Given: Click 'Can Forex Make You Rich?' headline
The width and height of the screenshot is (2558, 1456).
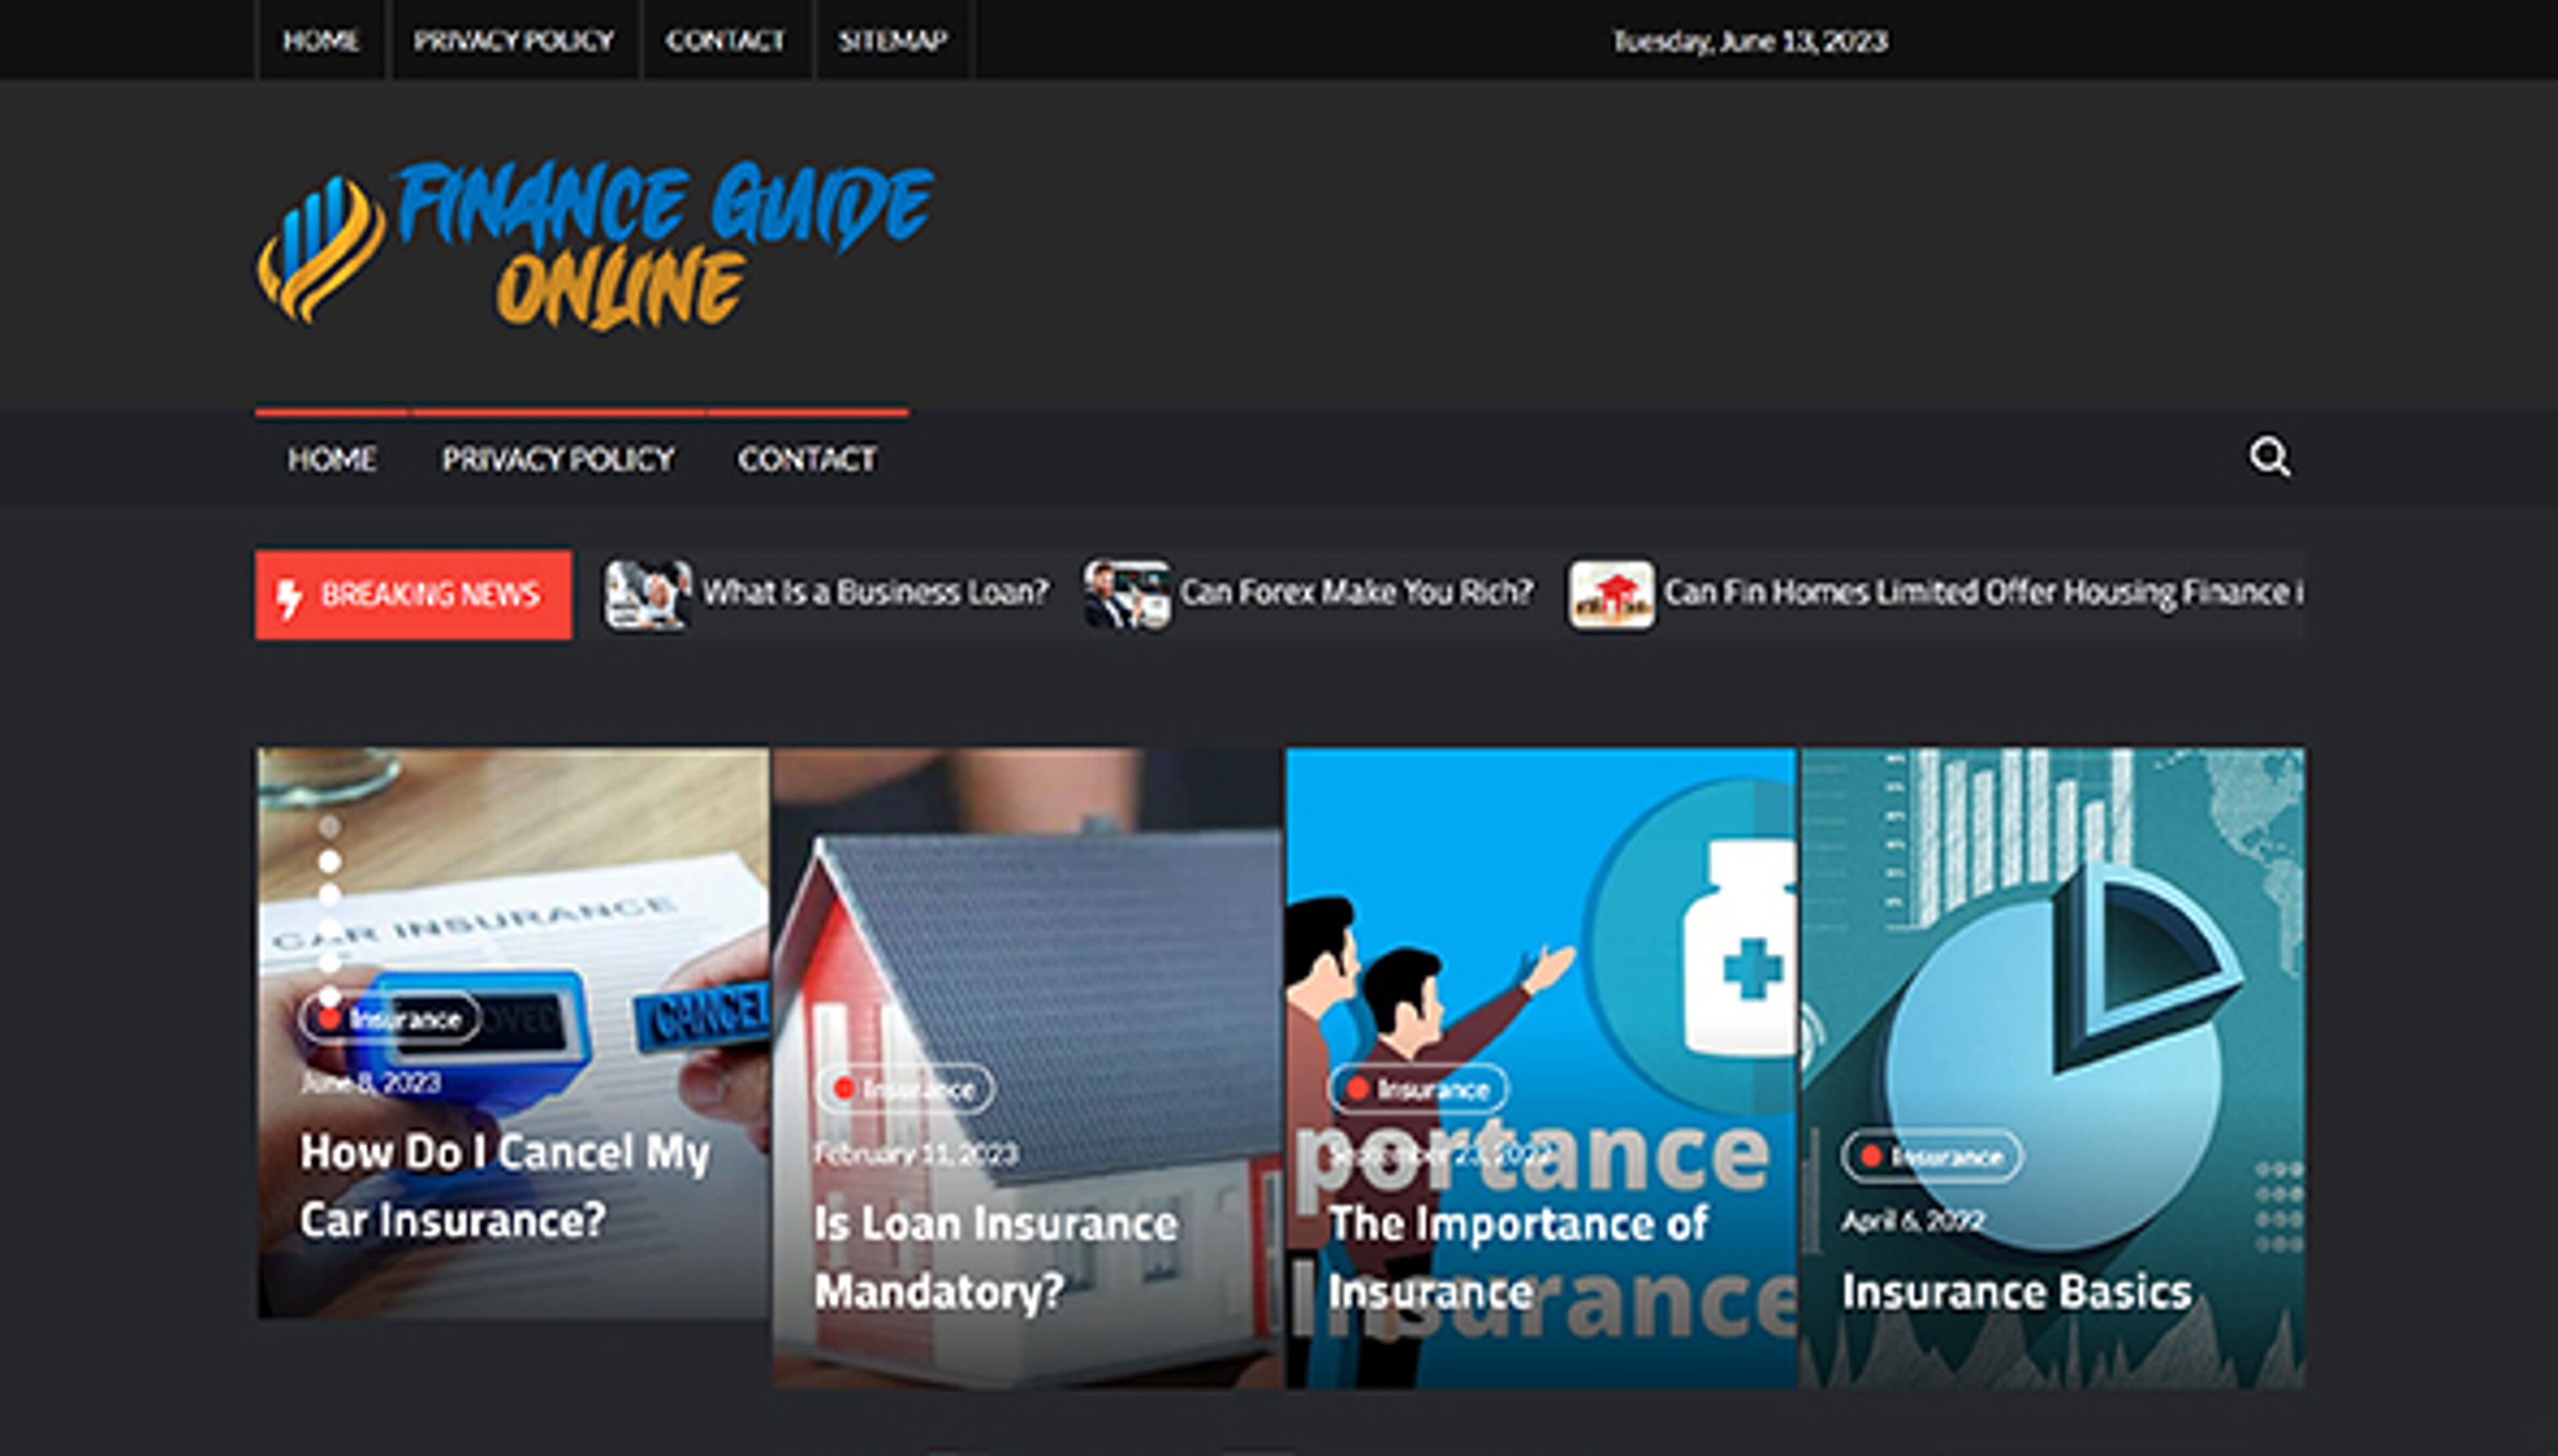Looking at the screenshot, I should tap(1355, 592).
